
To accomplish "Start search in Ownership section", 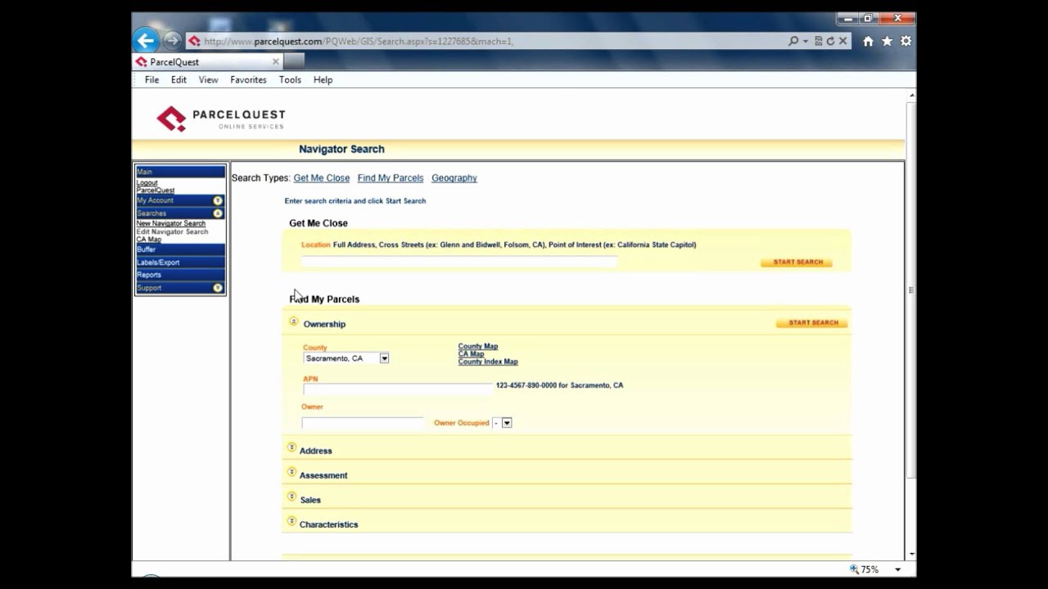I will (x=812, y=323).
